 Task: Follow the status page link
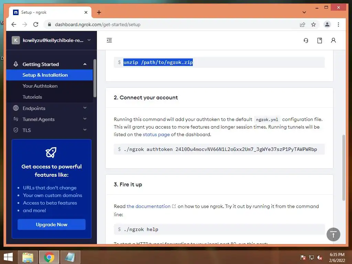(156, 134)
